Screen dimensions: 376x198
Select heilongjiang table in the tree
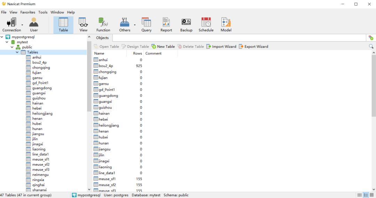coord(42,113)
